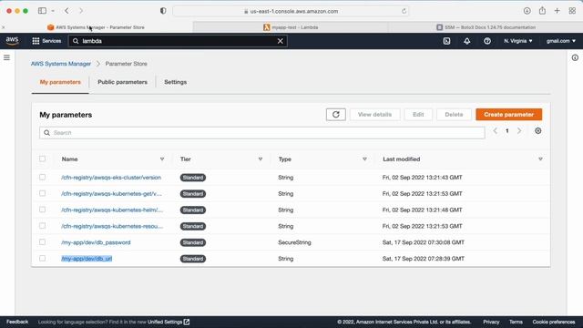This screenshot has height=328, width=583.
Task: Refresh the parameters list
Action: (336, 115)
